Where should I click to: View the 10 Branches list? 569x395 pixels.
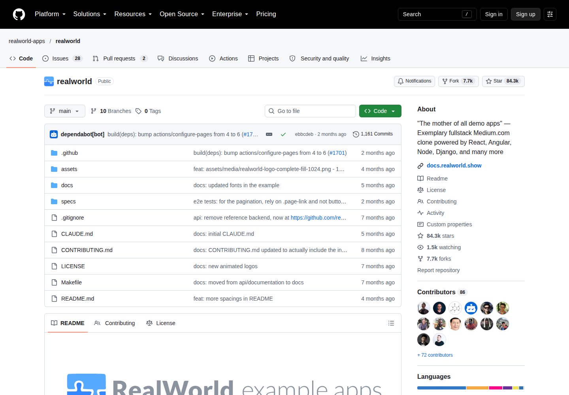tap(111, 111)
